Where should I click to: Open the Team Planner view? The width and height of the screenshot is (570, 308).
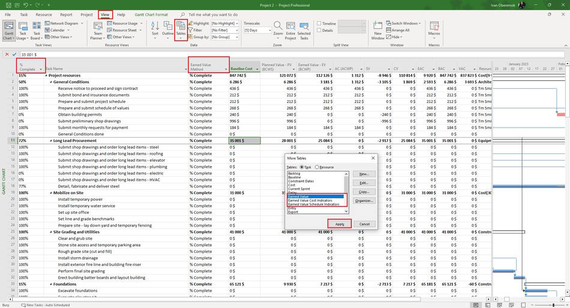(97, 31)
